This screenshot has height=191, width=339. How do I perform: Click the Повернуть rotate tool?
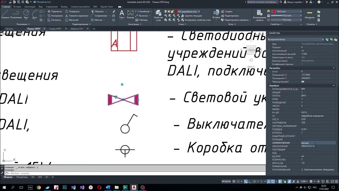coord(72,11)
